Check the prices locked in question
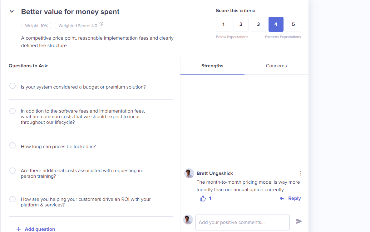Viewport: 370px width, 232px height. 12,146
